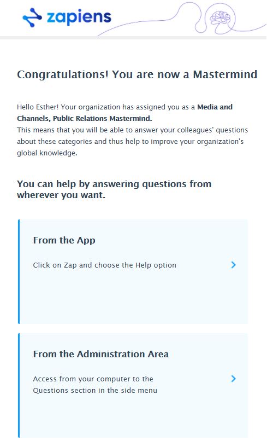Expand the Administration Area chevron arrow
This screenshot has height=441, width=267.
click(x=233, y=379)
